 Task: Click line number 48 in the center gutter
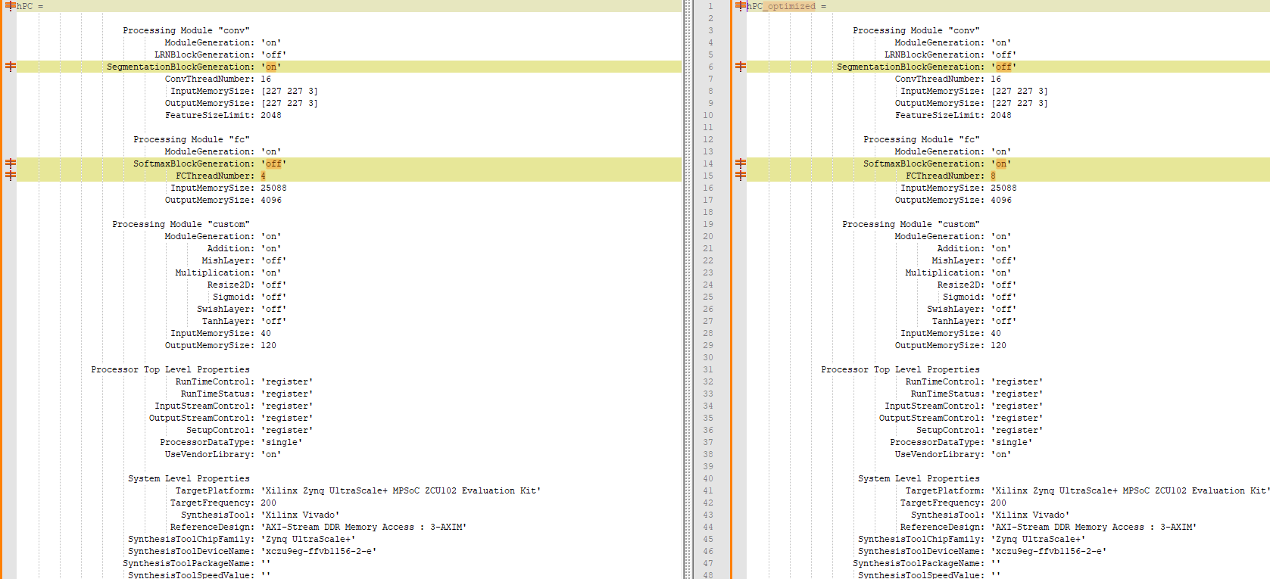click(x=708, y=575)
